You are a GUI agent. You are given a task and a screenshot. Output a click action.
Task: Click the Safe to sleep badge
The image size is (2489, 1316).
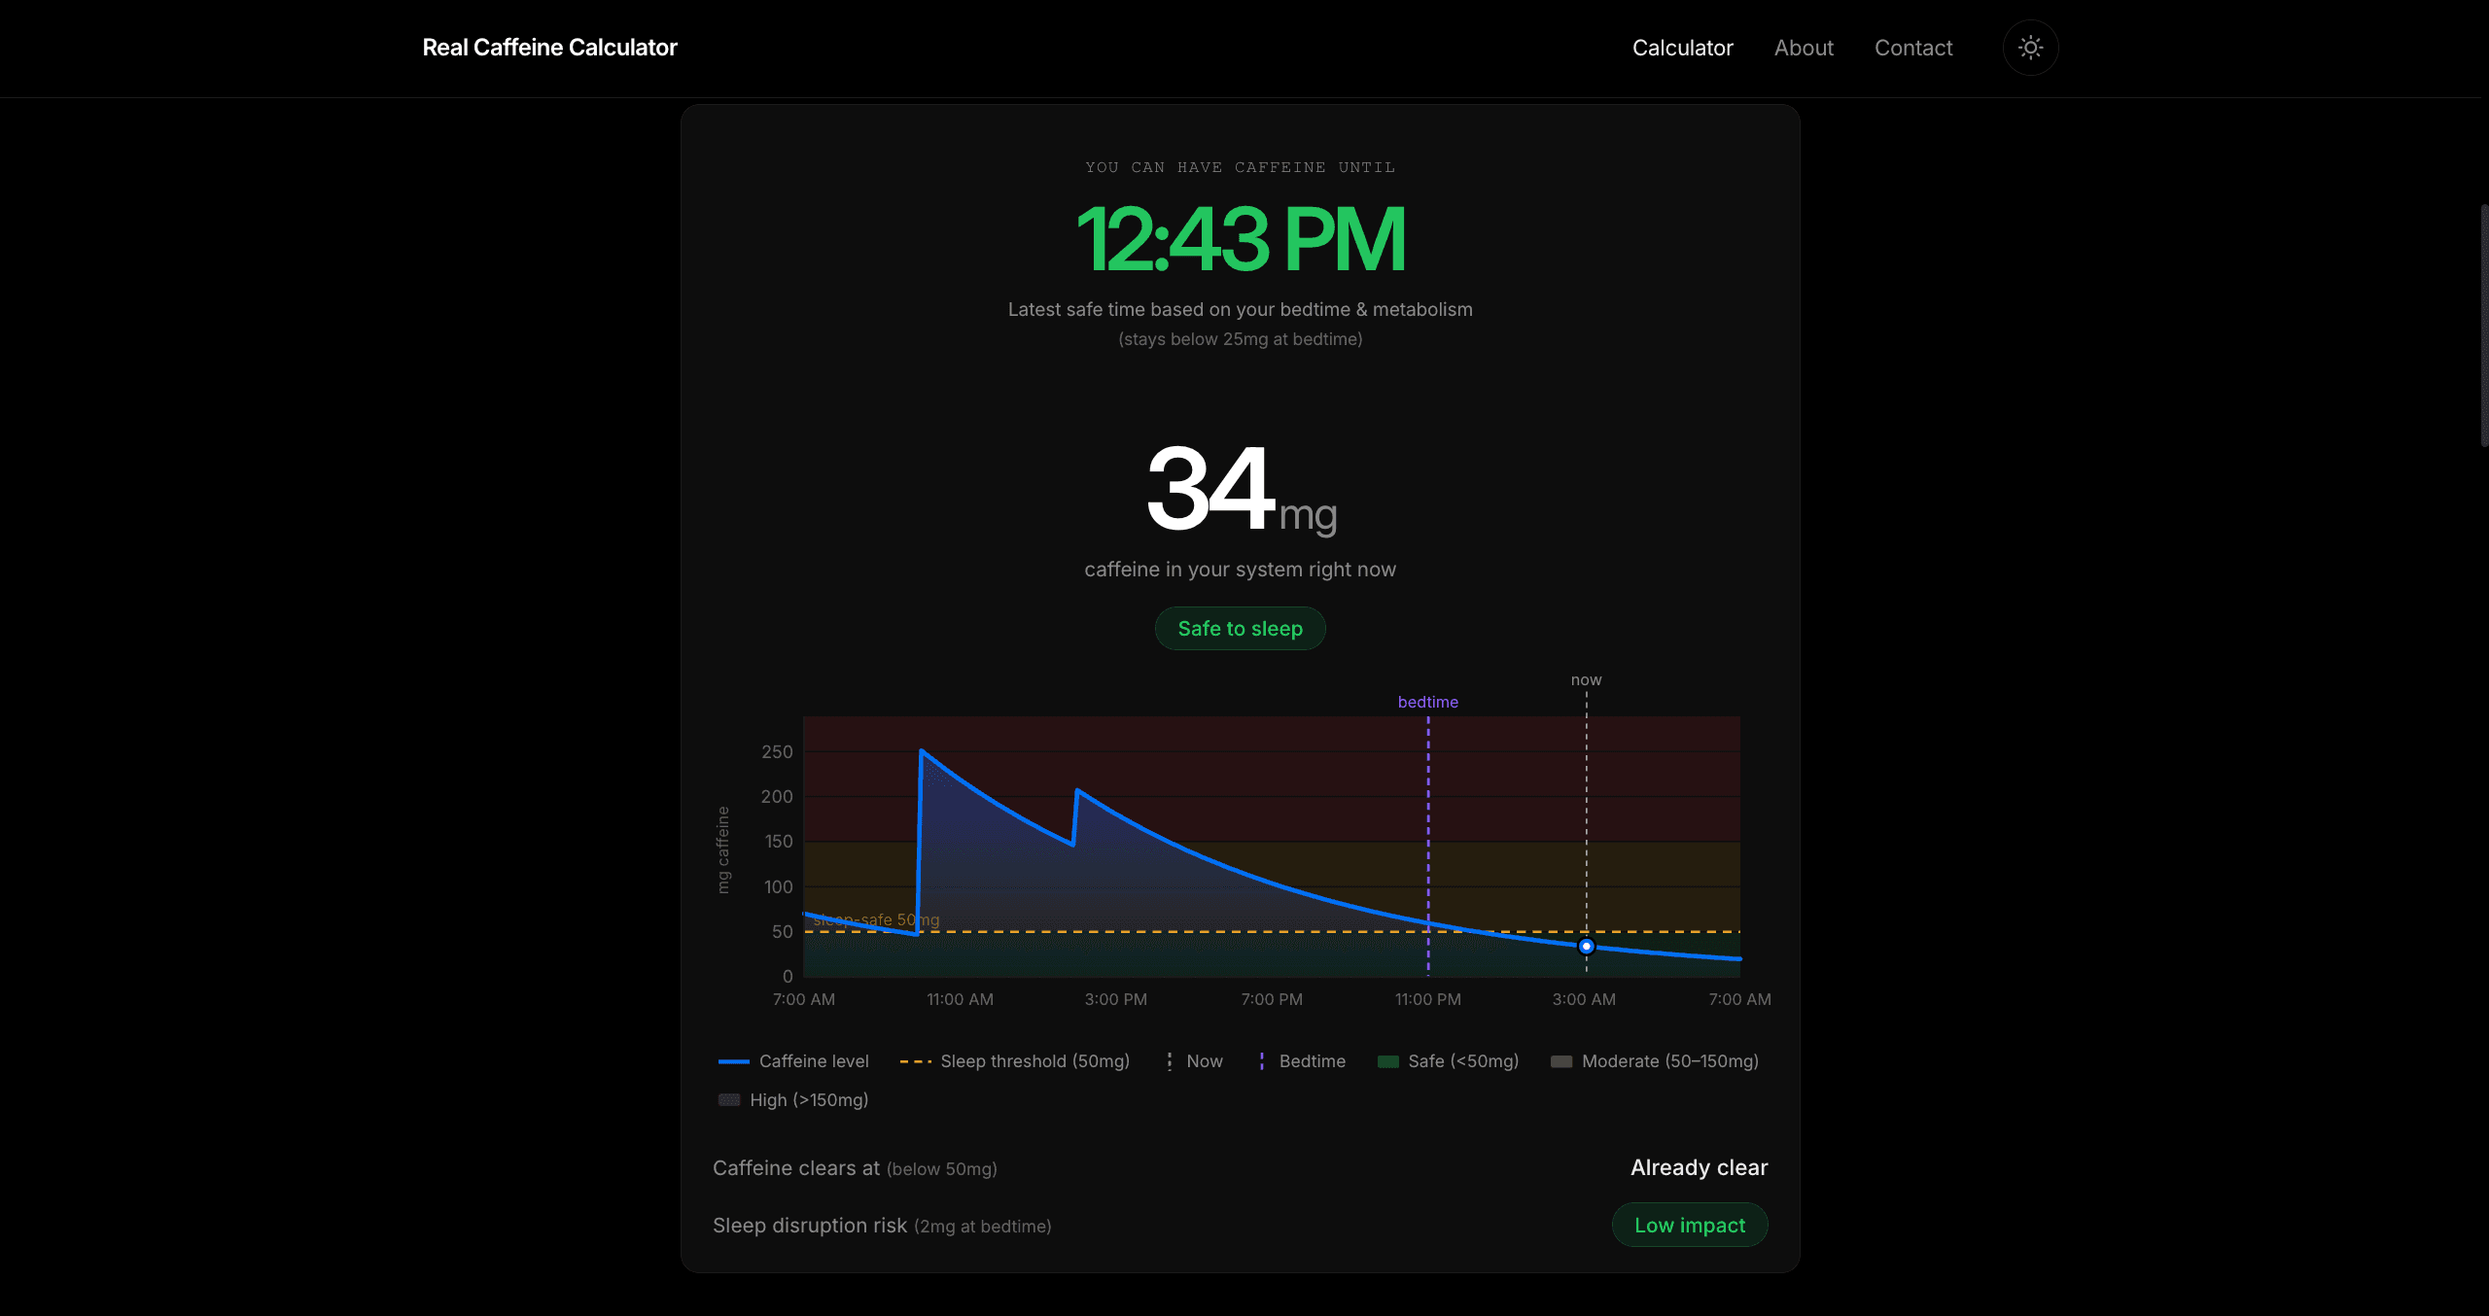pyautogui.click(x=1240, y=629)
